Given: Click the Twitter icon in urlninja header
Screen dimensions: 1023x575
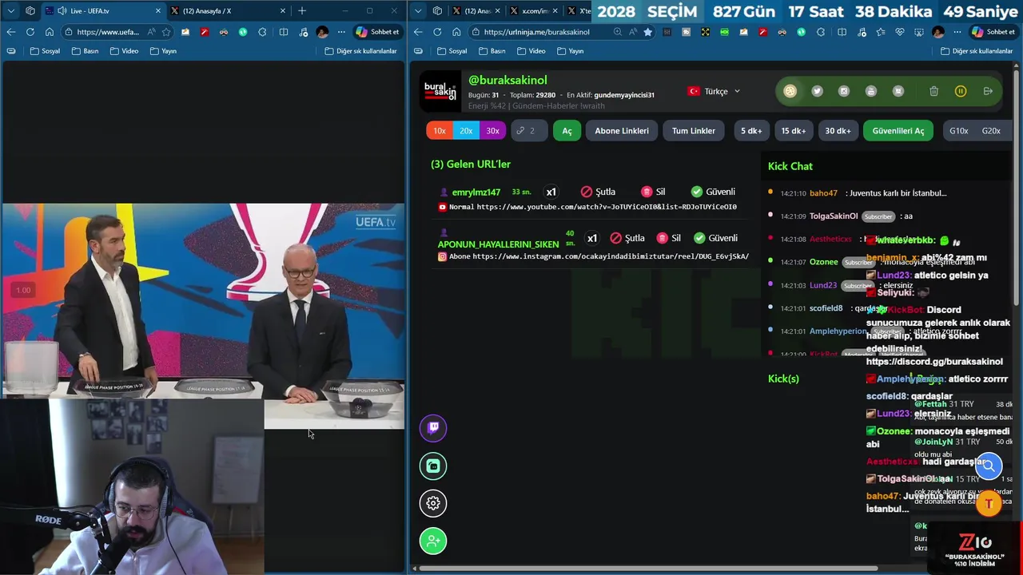Looking at the screenshot, I should click(817, 91).
